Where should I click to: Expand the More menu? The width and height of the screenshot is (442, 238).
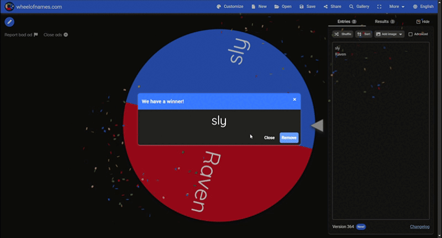[397, 7]
